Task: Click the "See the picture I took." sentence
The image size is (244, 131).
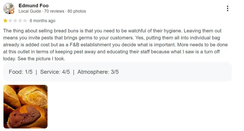Action: pyautogui.click(x=34, y=59)
